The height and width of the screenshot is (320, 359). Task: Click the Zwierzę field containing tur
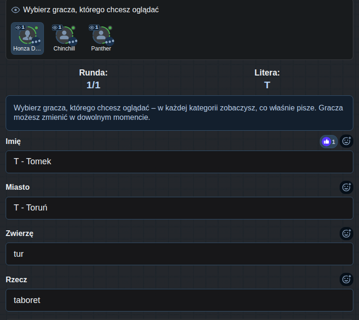pyautogui.click(x=179, y=254)
